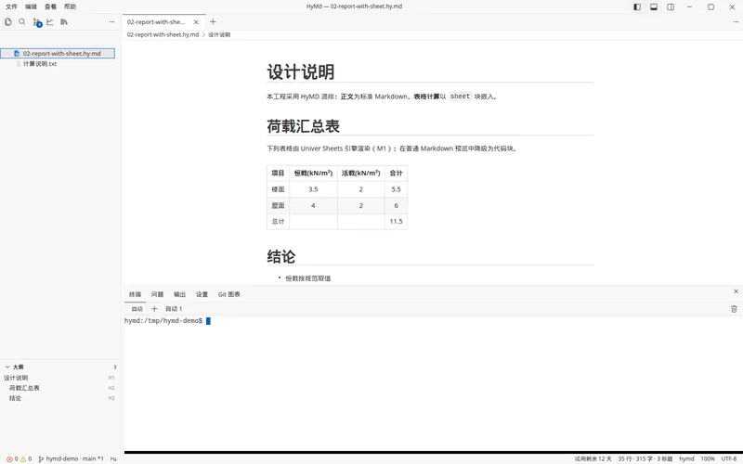Viewport: 743px width, 464px height.
Task: Open source control icon with badge
Action: tap(37, 22)
